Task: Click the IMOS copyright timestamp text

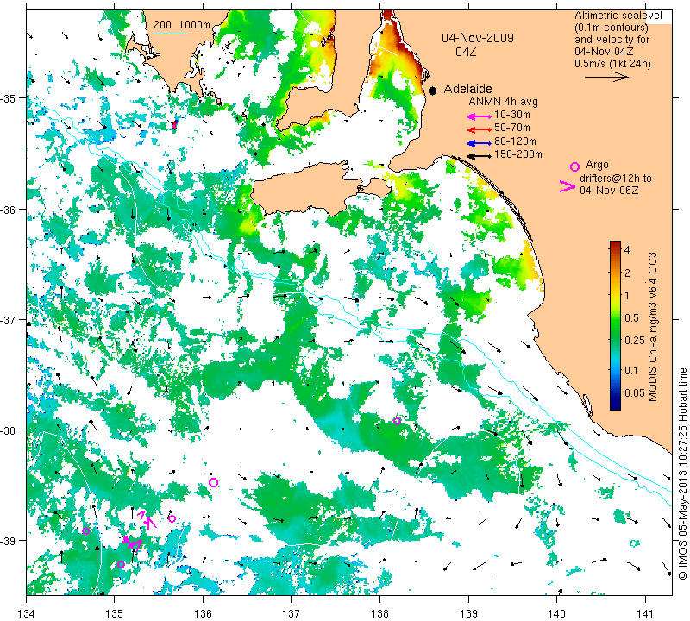Action: [682, 474]
